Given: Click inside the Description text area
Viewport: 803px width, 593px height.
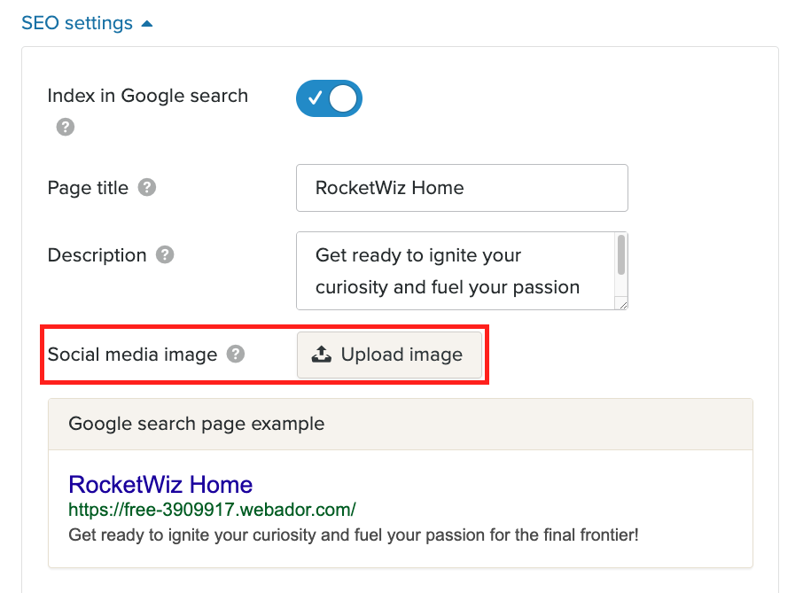Looking at the screenshot, I should pos(456,270).
